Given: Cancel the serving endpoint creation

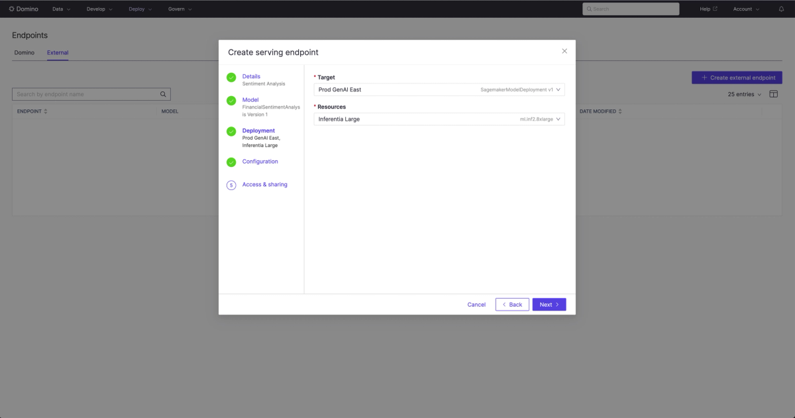Looking at the screenshot, I should tap(476, 304).
